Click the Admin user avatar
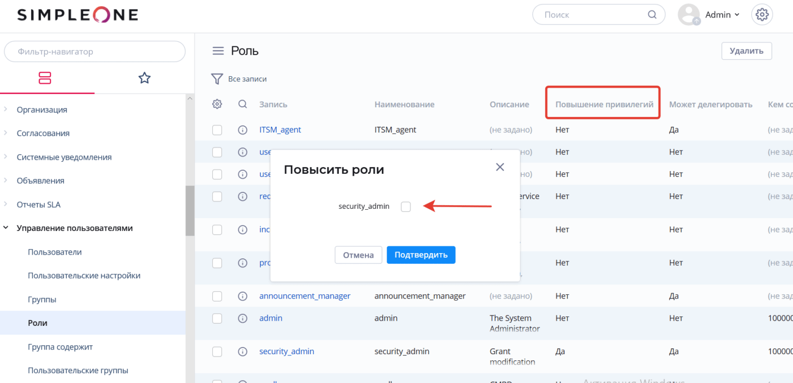 pos(689,14)
